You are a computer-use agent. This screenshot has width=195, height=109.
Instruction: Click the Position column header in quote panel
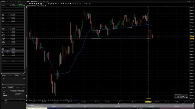click(177, 107)
